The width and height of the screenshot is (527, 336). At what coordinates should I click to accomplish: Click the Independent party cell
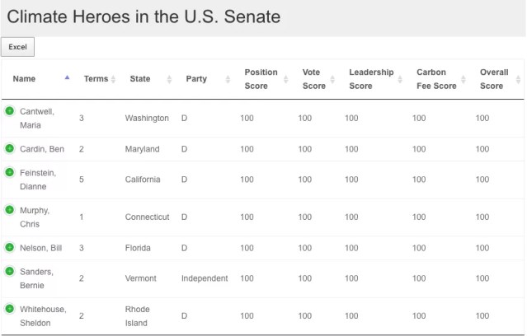205,278
